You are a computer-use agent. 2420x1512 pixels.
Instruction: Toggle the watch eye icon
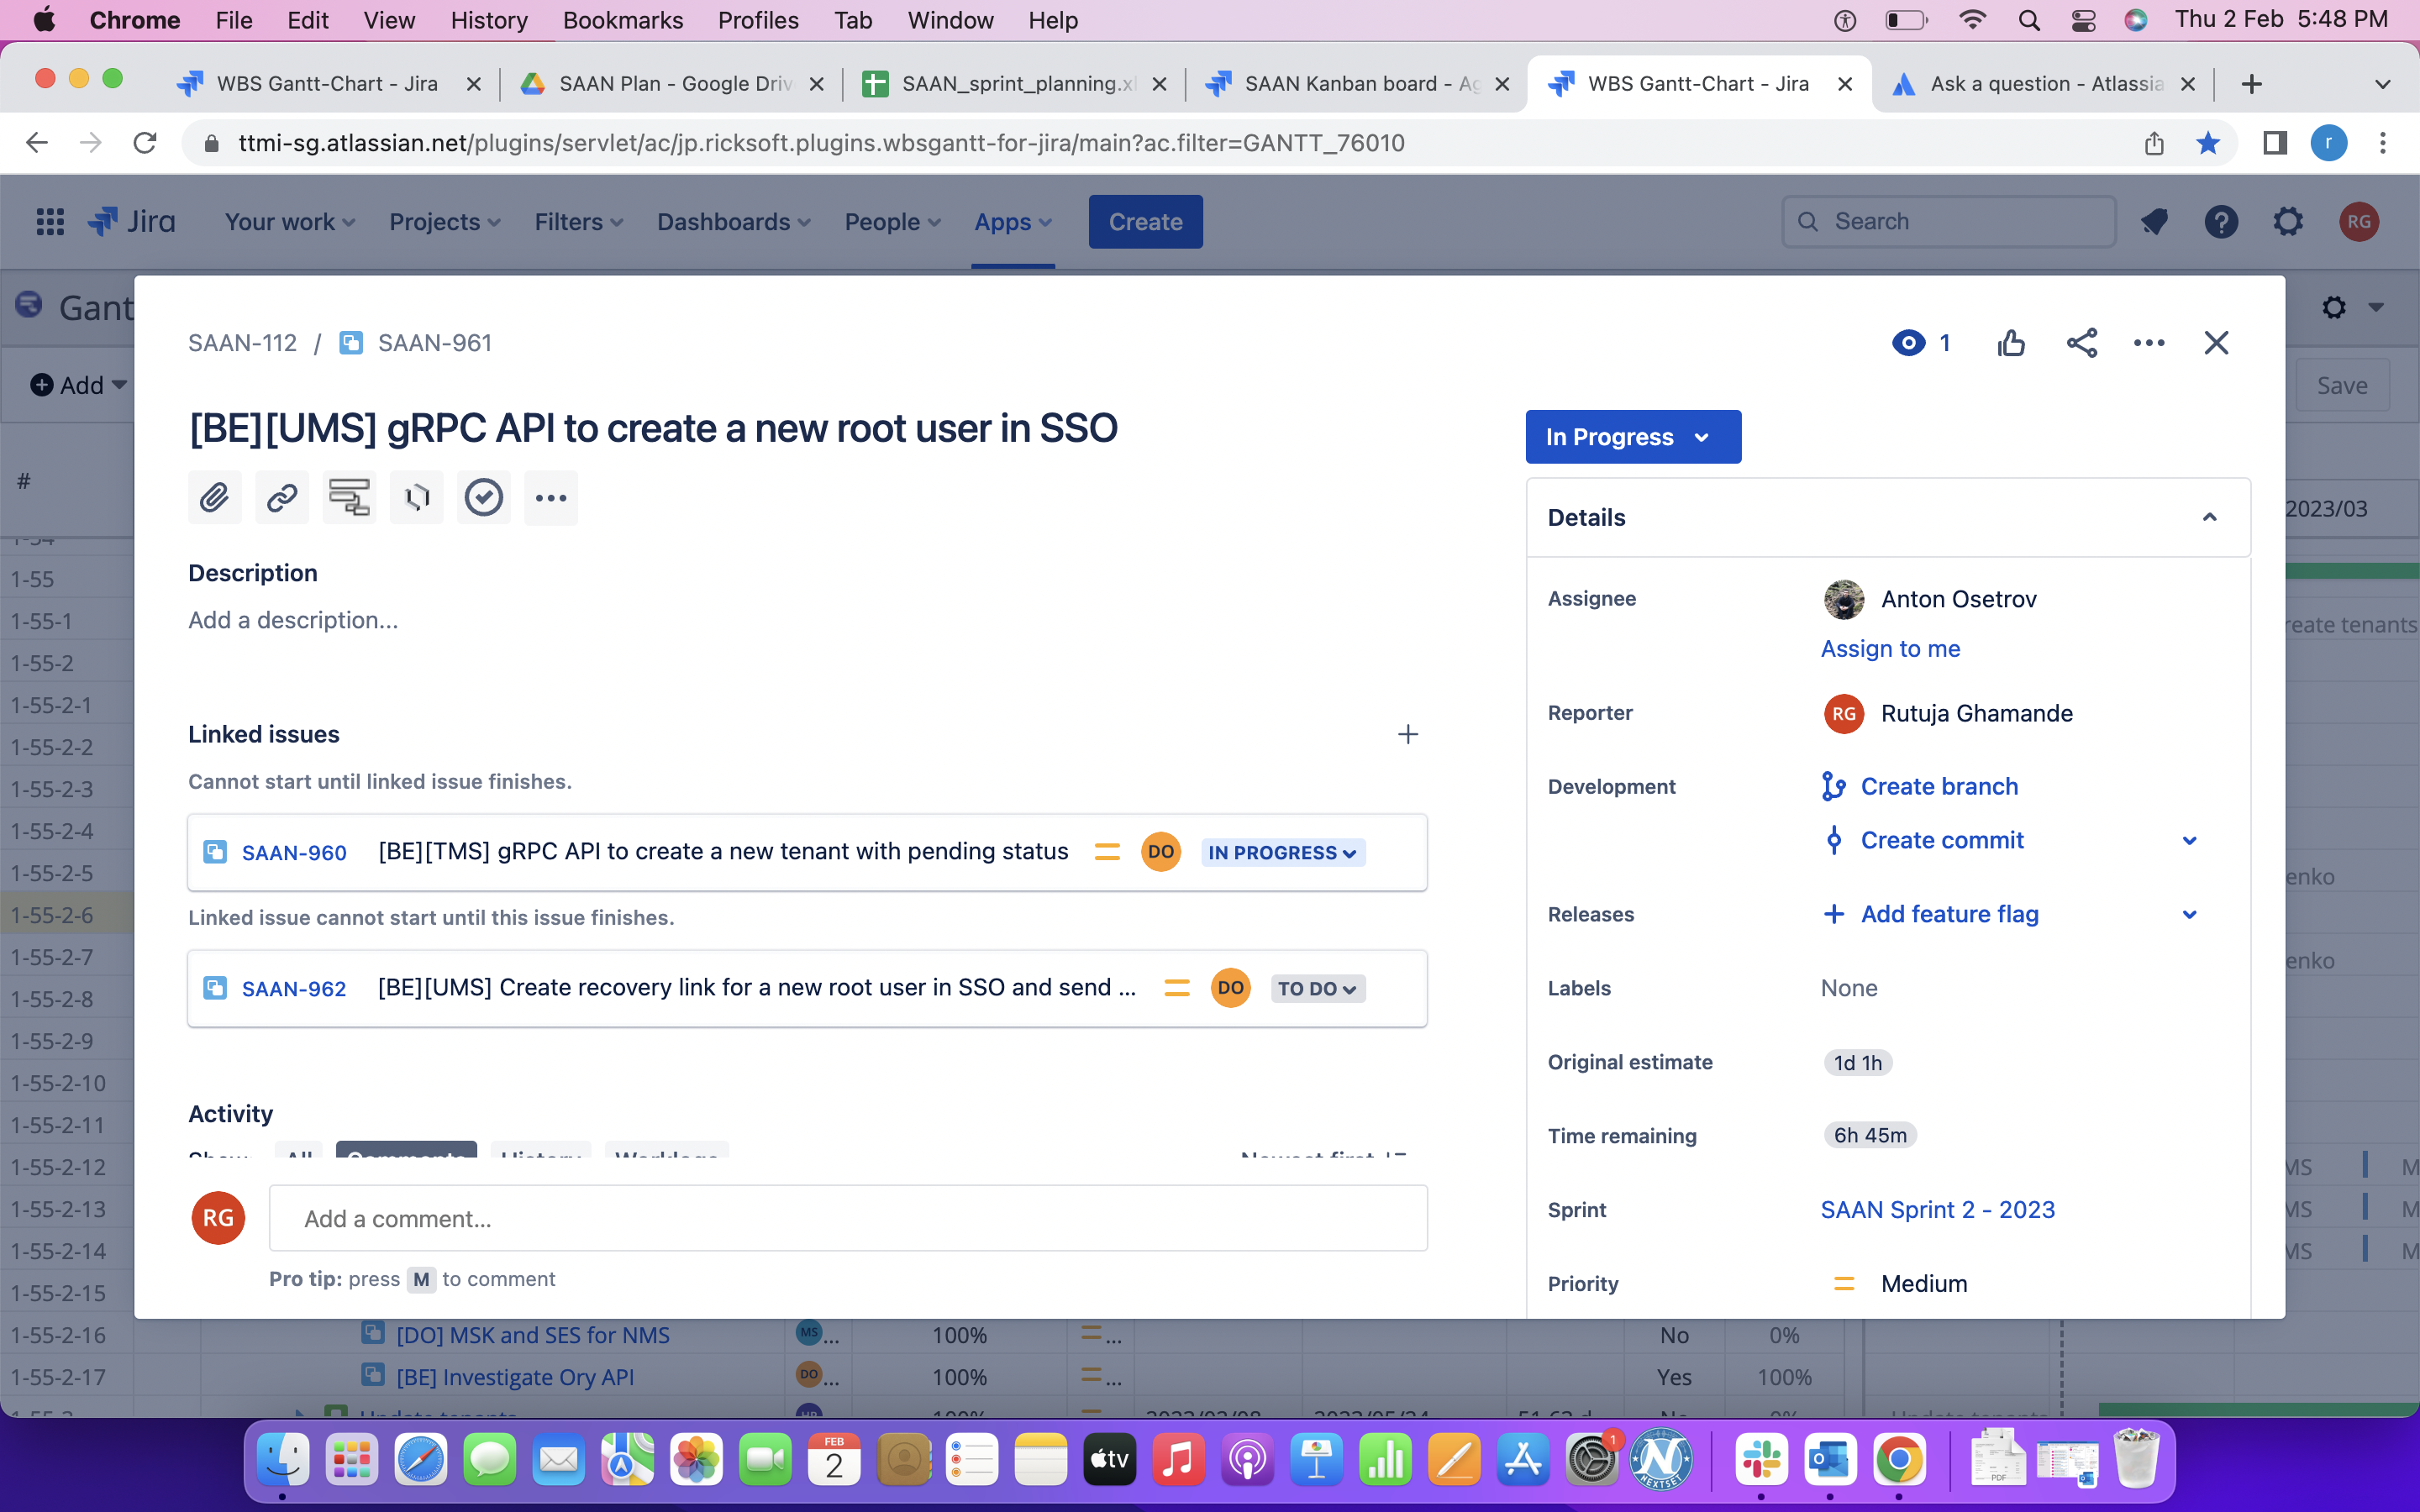(x=1908, y=343)
